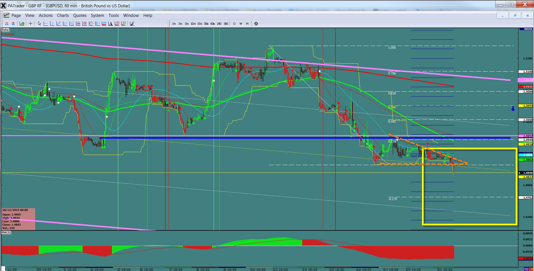This screenshot has width=534, height=271.
Task: Switch to 240 minute timeframe
Action: click(x=219, y=24)
